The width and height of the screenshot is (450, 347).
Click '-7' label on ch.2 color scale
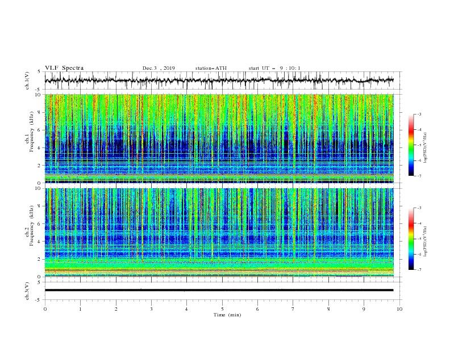419,269
